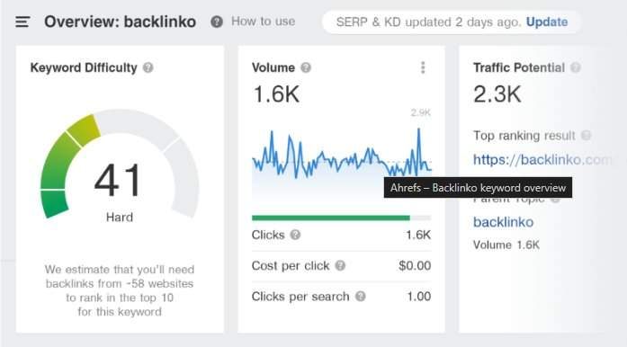
Task: Click the $0.00 cost per click value
Action: 415,265
